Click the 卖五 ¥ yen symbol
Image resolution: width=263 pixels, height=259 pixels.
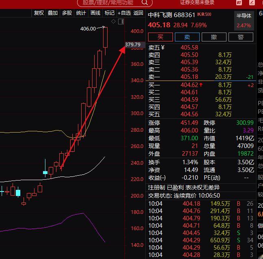[163, 48]
